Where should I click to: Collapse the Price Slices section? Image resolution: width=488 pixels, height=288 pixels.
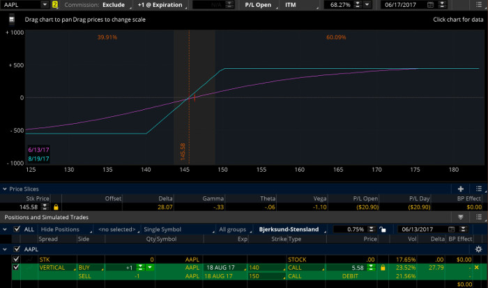pos(5,189)
